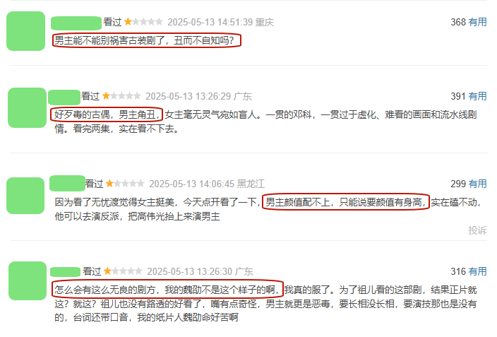The image size is (497, 337).
Task: Click the first reviewer's green avatar
Action: tap(25, 31)
